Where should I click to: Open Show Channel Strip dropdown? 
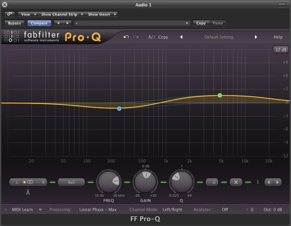click(x=62, y=14)
